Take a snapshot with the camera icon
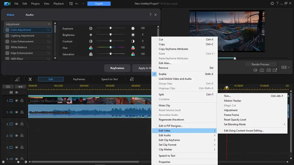The width and height of the screenshot is (294, 165). point(262,70)
